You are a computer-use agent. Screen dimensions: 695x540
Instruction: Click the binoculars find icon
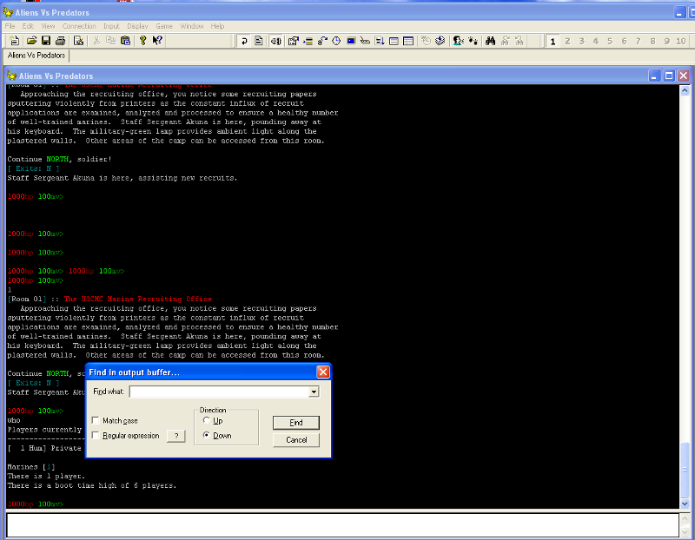[490, 41]
